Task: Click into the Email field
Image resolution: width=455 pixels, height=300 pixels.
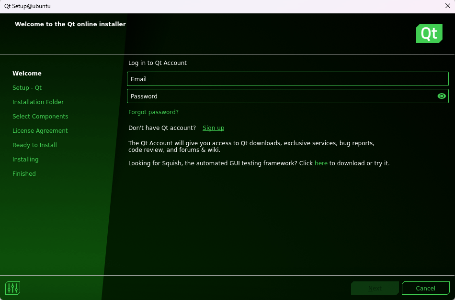Action: point(287,79)
